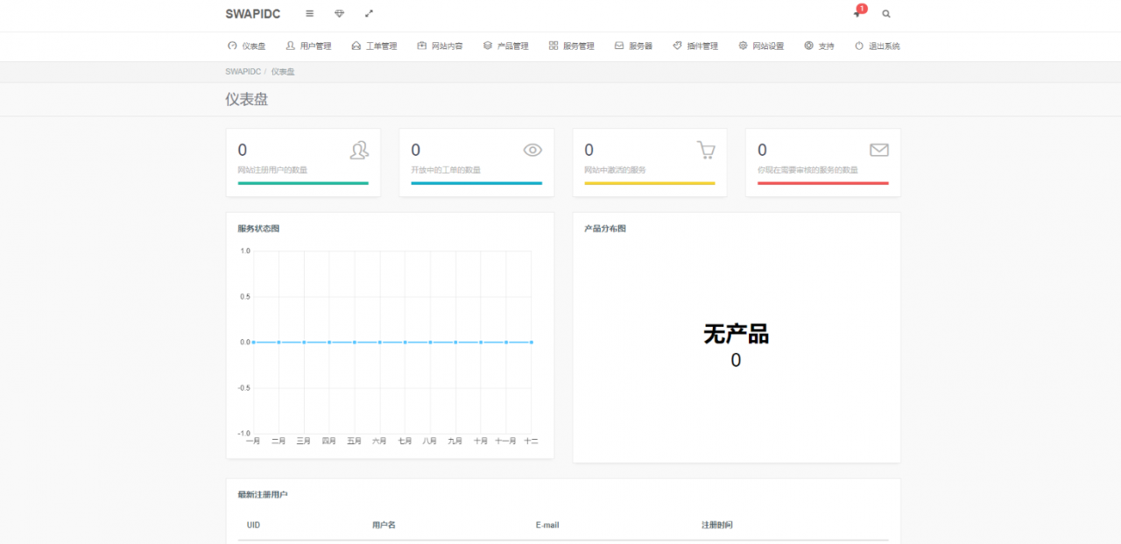Image resolution: width=1121 pixels, height=544 pixels.
Task: Toggle fullscreen with the expand arrows icon
Action: [369, 14]
